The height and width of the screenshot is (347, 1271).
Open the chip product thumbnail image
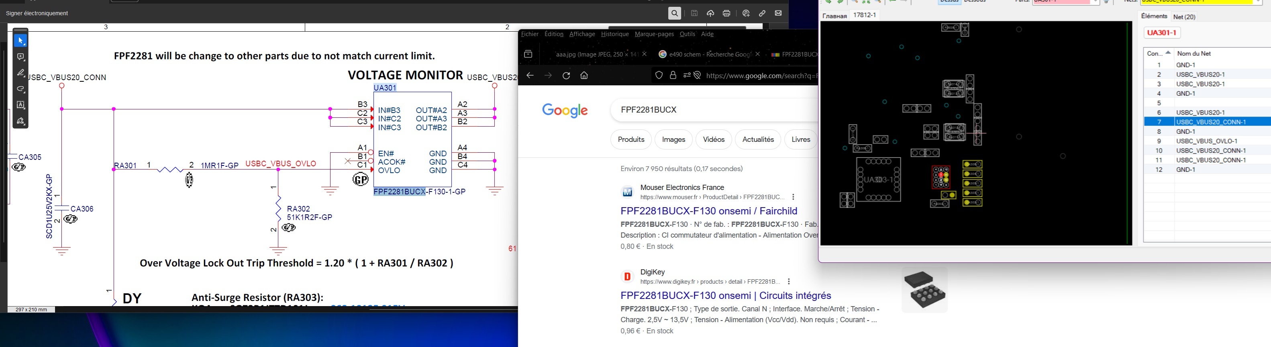click(x=924, y=291)
